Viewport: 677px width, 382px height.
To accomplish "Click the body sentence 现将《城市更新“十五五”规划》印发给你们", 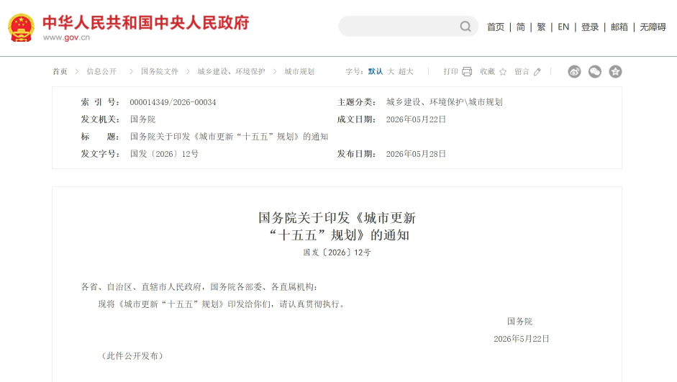I will 185,304.
